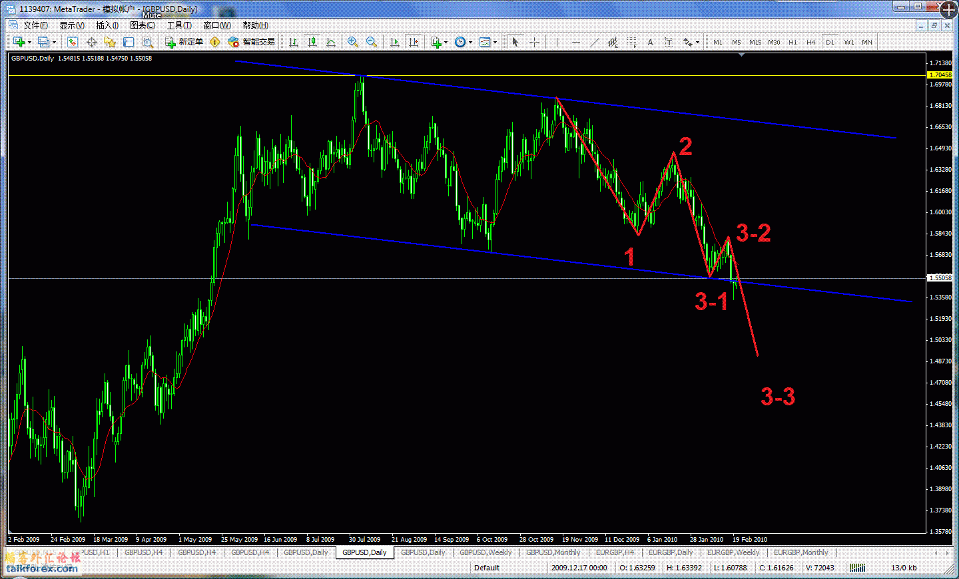This screenshot has width=959, height=579.
Task: Select the text annotation A tool
Action: tap(650, 42)
